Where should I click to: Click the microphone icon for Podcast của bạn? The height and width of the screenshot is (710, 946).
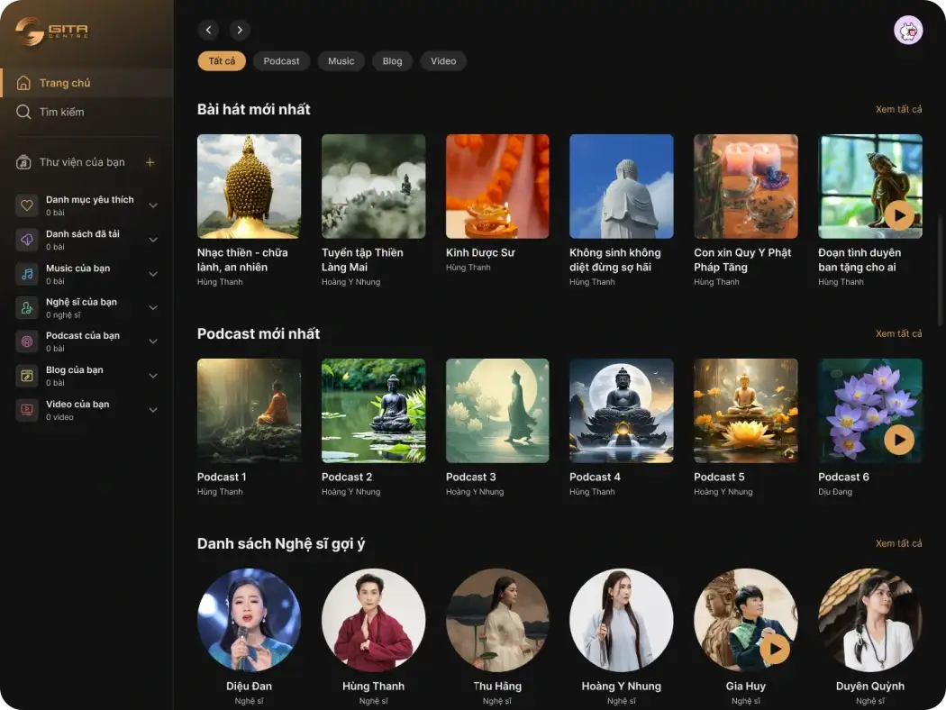coord(26,341)
